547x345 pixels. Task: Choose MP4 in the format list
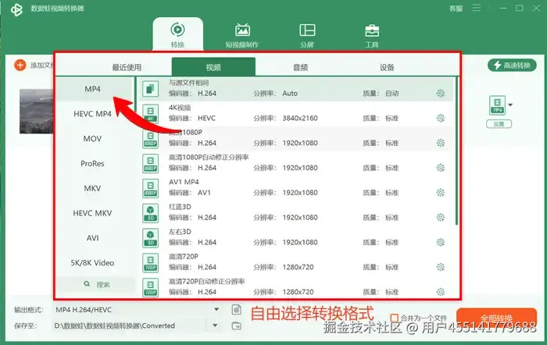coord(92,89)
